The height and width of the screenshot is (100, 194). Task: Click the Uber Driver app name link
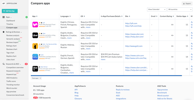44,67
